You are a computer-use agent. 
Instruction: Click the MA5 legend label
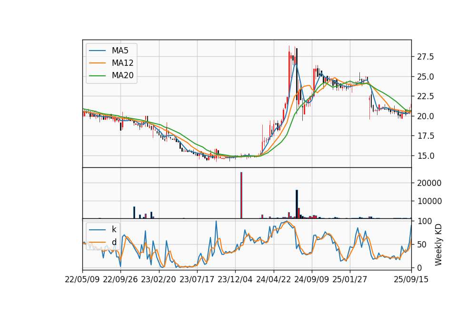[x=120, y=51]
